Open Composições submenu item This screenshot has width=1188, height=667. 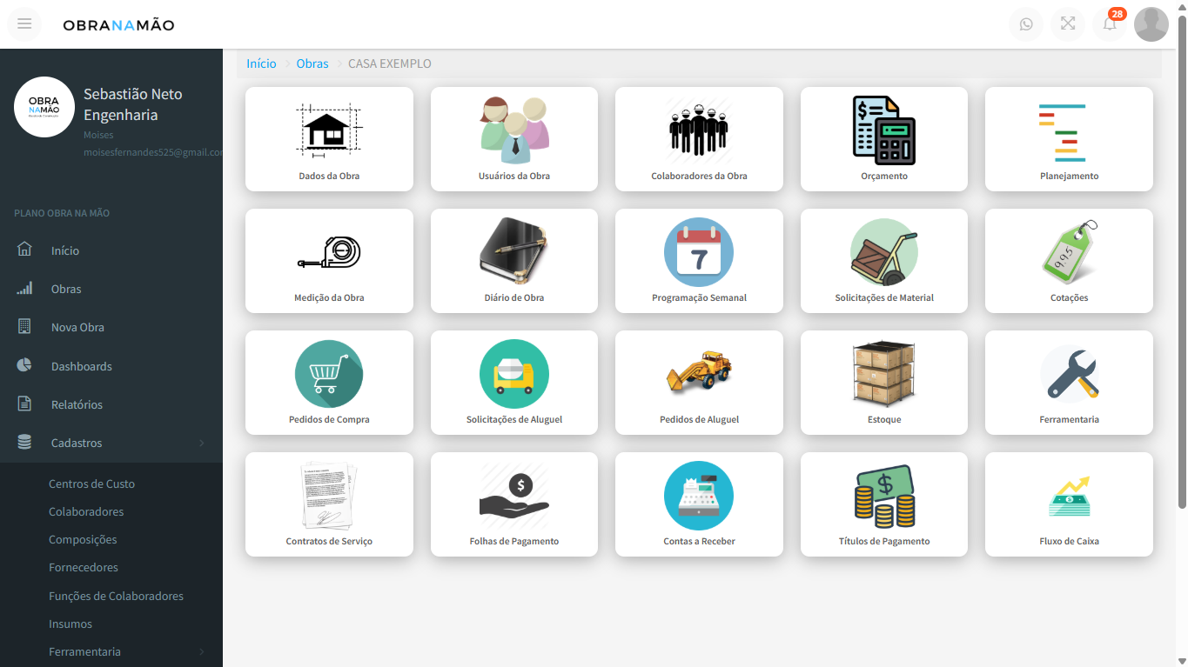(x=83, y=539)
